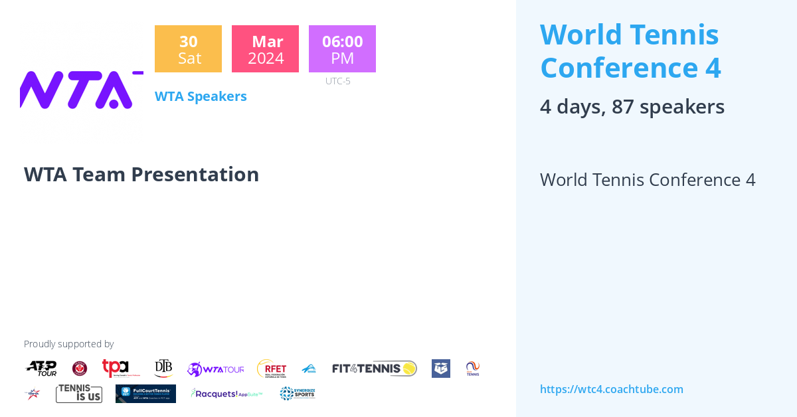This screenshot has width=797, height=417.
Task: Select the pink Mar 2024 box
Action: click(x=265, y=49)
